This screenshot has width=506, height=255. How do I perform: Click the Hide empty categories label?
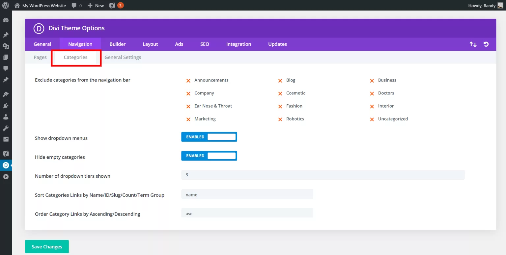coord(60,157)
